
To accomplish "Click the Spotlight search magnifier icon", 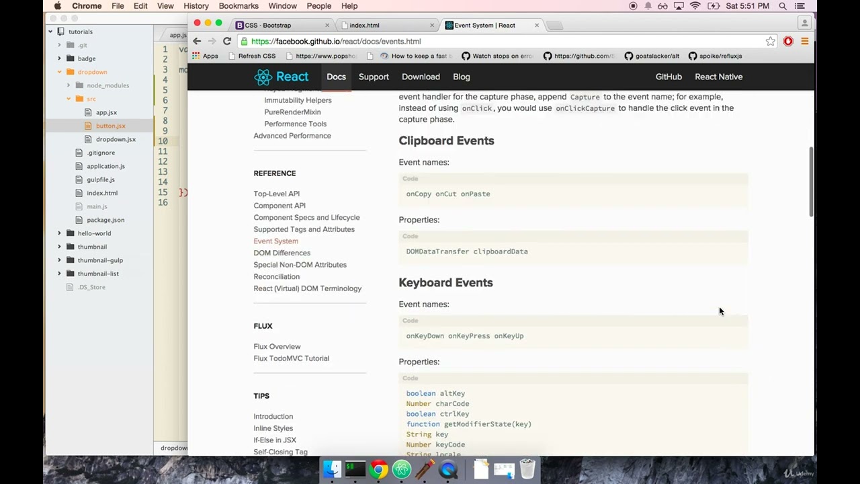I will tap(783, 6).
